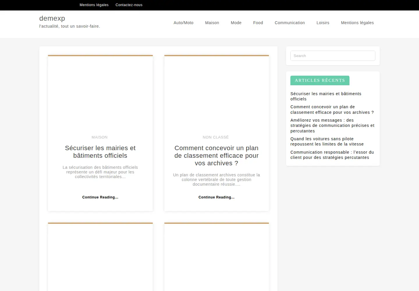Open the Auto/Moto menu item
The image size is (419, 291).
(184, 23)
